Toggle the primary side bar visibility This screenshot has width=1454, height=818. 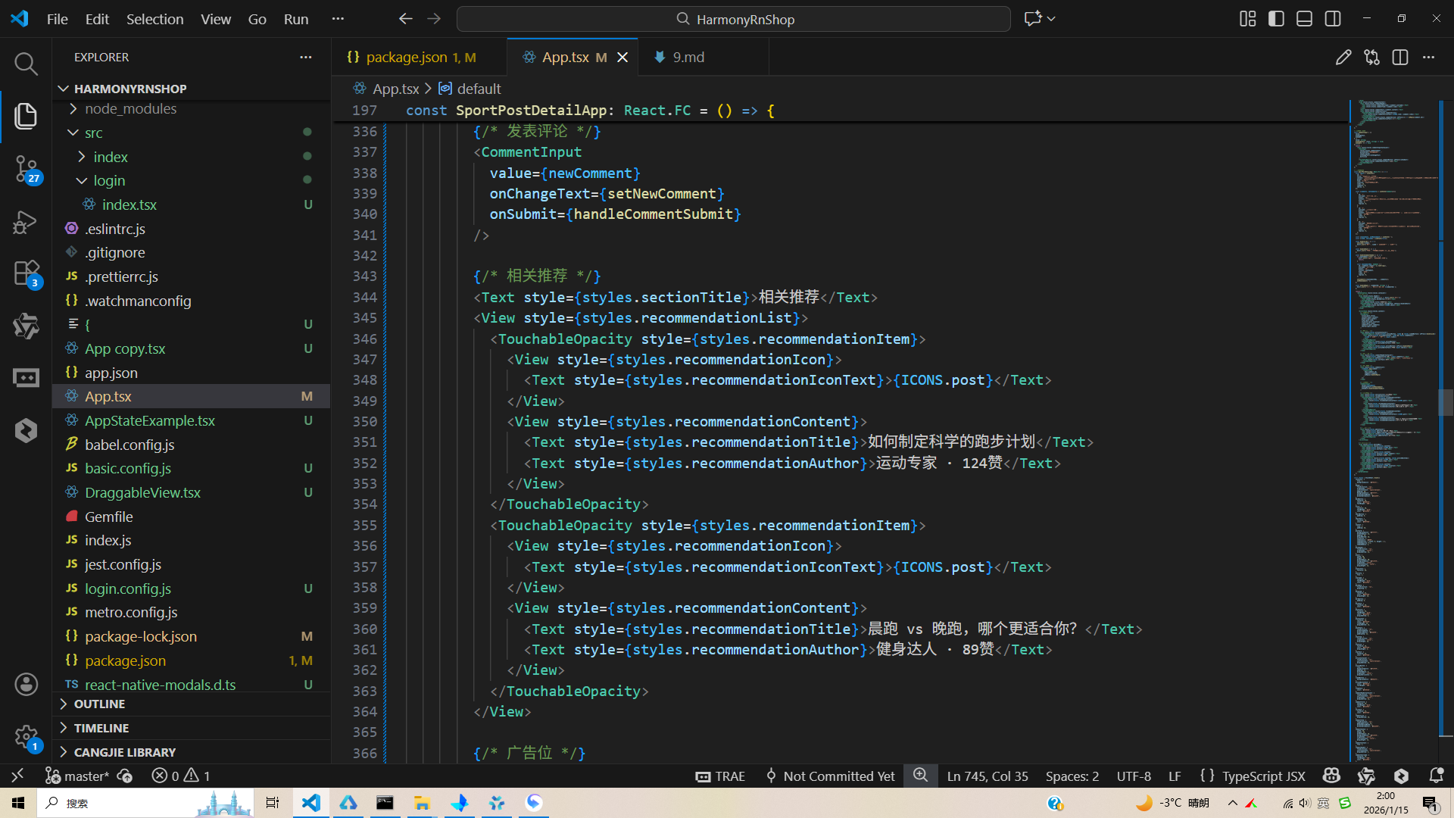pos(1276,19)
